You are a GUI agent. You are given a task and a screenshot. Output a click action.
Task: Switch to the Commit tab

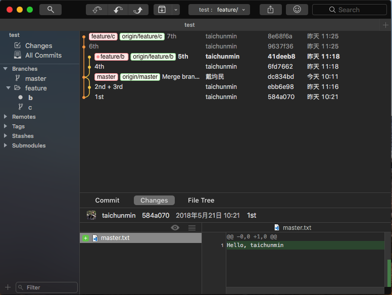(107, 201)
